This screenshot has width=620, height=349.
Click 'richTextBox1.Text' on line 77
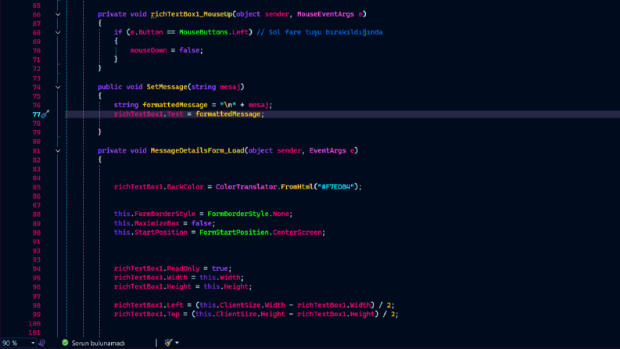[x=149, y=114]
